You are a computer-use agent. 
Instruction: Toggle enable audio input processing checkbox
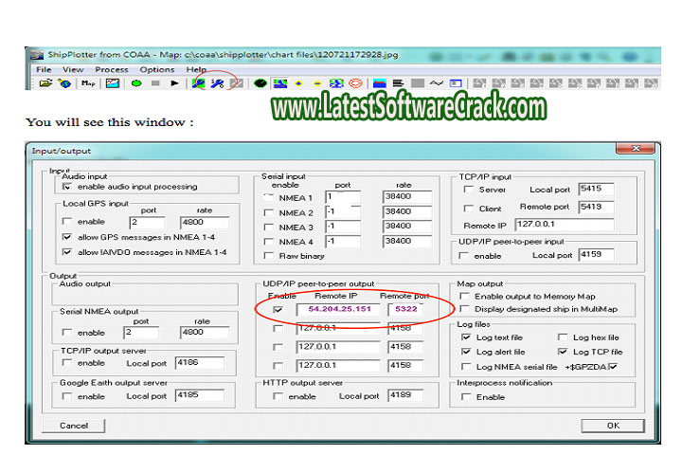coord(67,187)
